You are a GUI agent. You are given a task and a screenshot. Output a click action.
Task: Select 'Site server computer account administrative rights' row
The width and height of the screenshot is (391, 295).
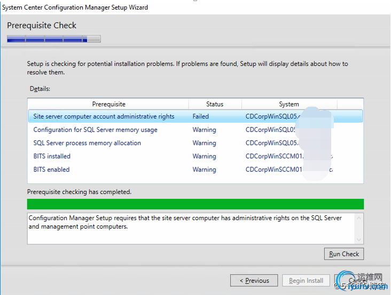[195, 117]
